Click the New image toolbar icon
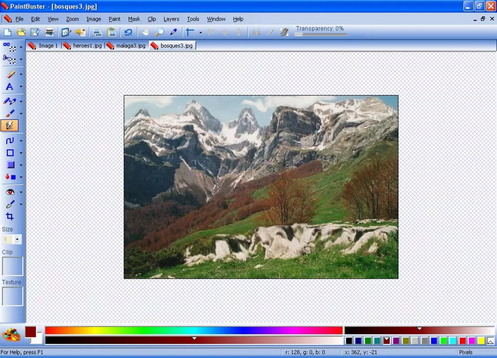The image size is (497, 358). (x=7, y=32)
